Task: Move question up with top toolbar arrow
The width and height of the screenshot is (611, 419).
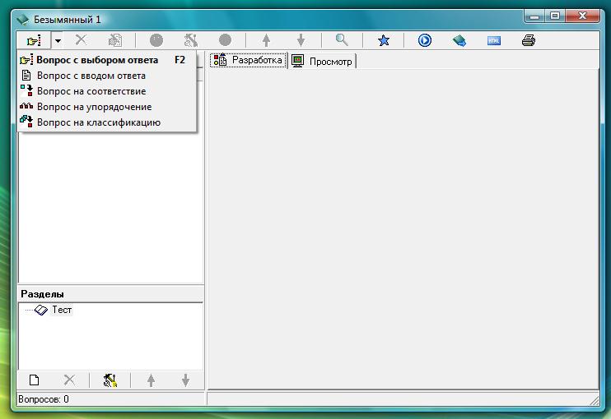Action: pyautogui.click(x=267, y=40)
